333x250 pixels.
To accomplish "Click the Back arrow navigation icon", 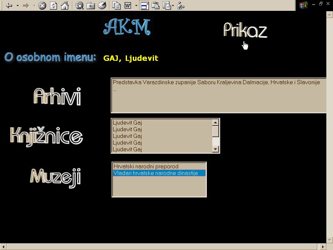I will tap(9, 6).
